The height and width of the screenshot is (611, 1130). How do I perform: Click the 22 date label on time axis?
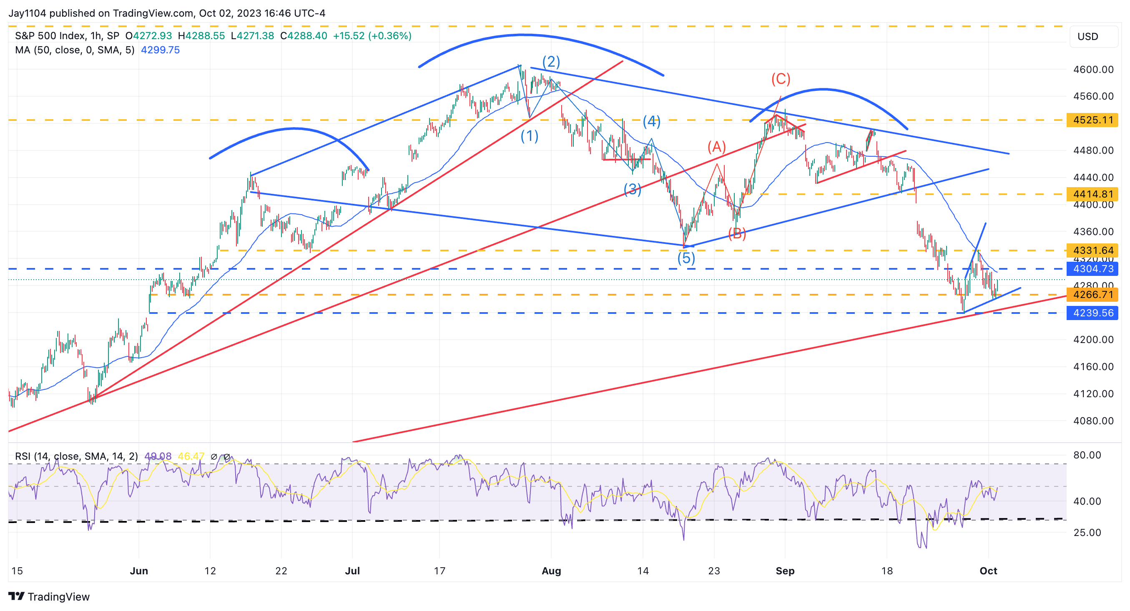coord(281,571)
